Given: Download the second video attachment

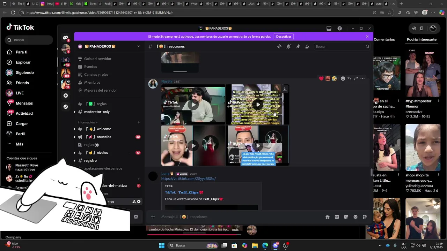Looking at the screenshot, I should coord(285,89).
